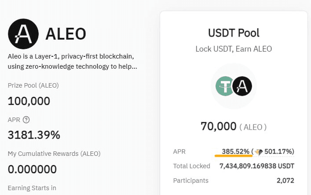The height and width of the screenshot is (195, 311).
Task: Click the Total Locked USDT amount
Action: pyautogui.click(x=257, y=166)
